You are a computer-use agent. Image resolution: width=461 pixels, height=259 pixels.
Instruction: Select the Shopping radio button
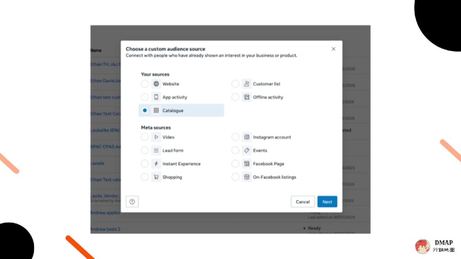tap(145, 177)
